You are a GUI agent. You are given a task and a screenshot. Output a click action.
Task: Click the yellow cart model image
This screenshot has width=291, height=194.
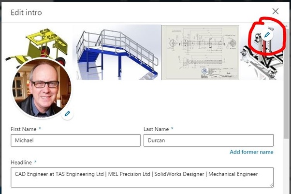(37, 45)
